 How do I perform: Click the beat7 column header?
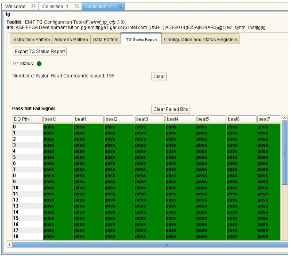click(x=269, y=119)
